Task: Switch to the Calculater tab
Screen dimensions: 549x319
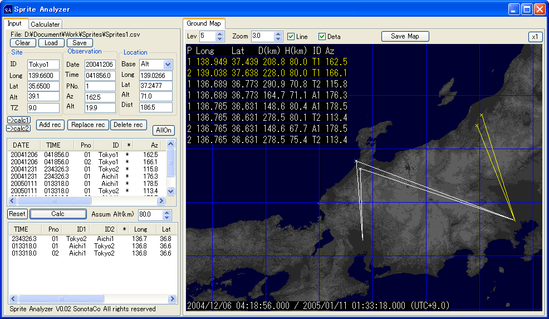Action: 45,24
